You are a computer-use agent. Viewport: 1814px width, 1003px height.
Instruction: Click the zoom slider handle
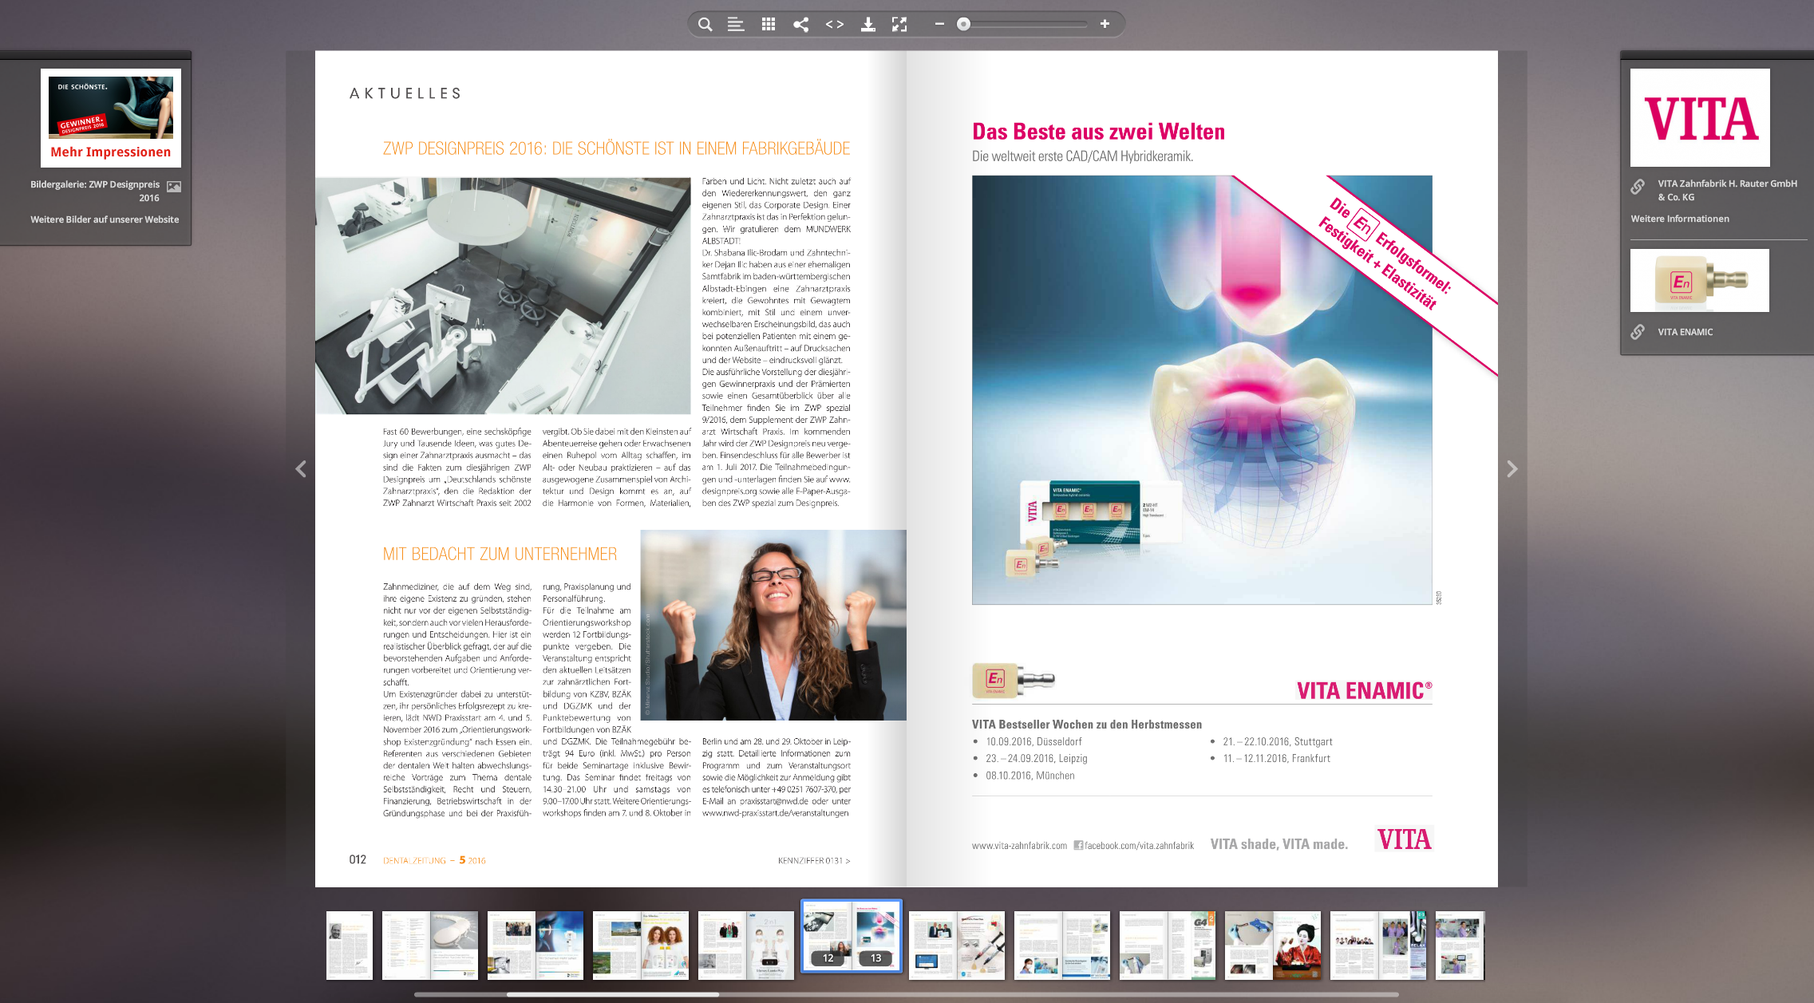[x=964, y=24]
